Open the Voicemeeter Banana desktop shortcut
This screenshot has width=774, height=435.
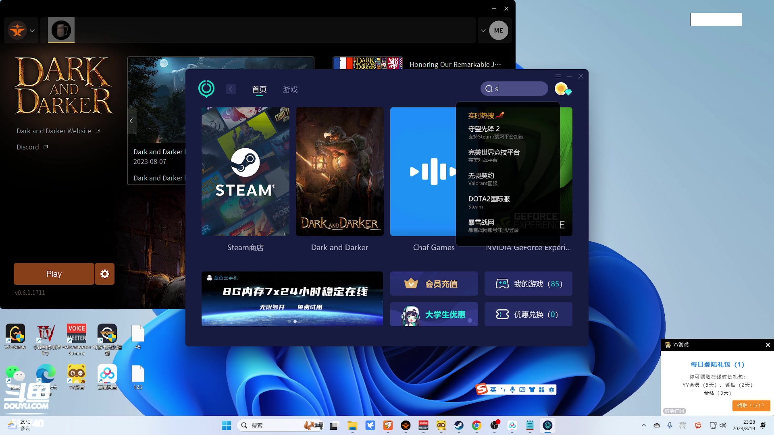coord(77,340)
